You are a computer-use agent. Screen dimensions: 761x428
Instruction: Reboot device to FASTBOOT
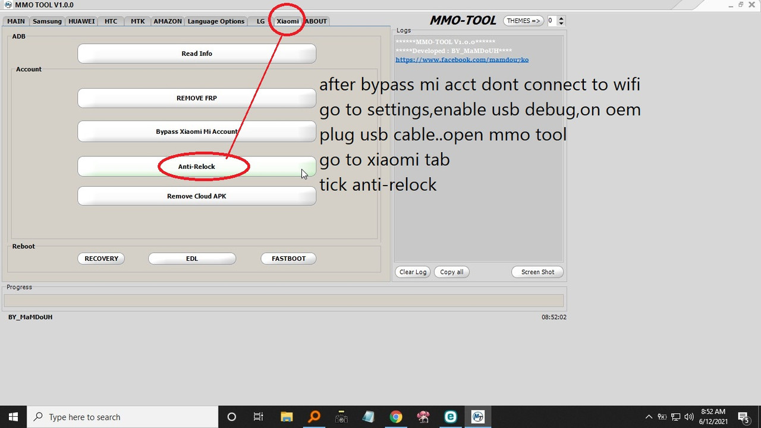pos(288,259)
